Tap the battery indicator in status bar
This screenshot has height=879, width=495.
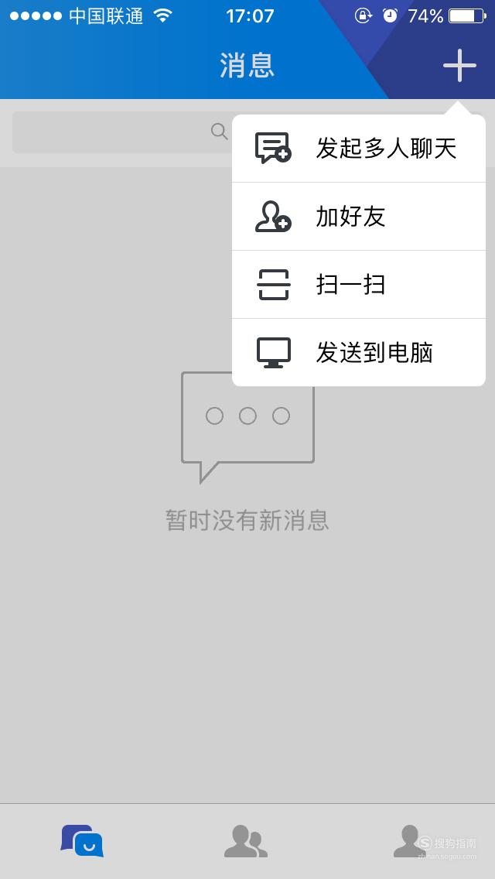point(467,15)
